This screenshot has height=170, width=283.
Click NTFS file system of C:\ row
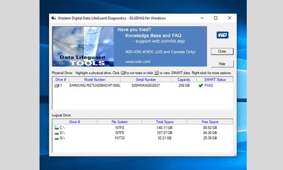tap(120, 128)
